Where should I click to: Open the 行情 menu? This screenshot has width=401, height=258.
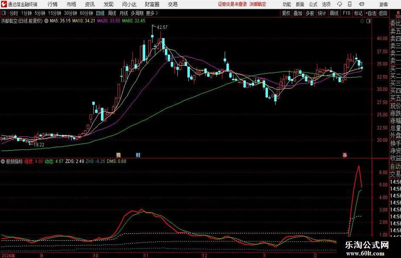point(53,4)
